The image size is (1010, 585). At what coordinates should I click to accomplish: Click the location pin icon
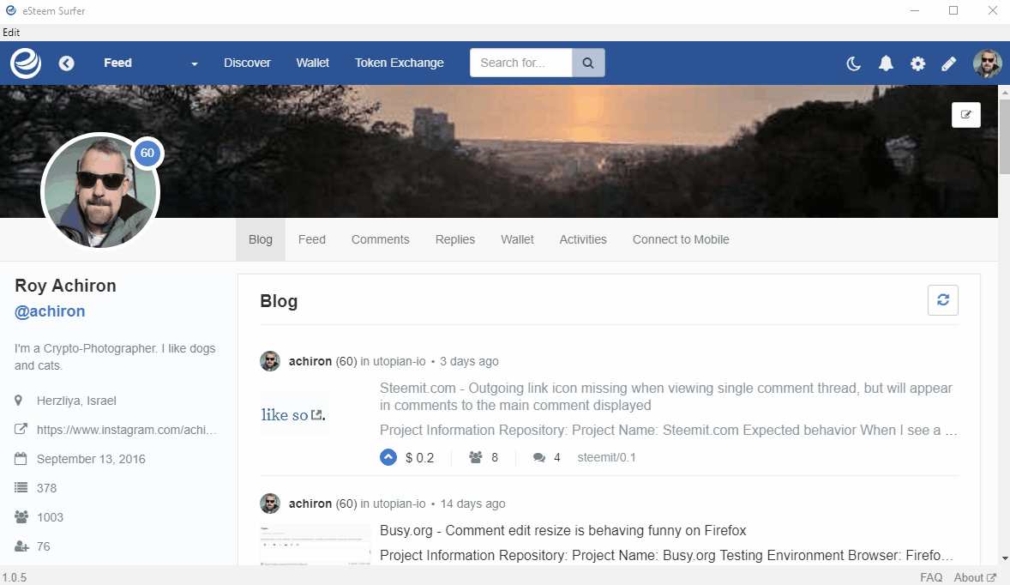click(19, 401)
